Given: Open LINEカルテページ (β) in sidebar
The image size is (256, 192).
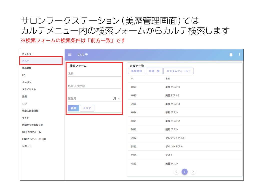Looking at the screenshot, I should pos(34,139).
